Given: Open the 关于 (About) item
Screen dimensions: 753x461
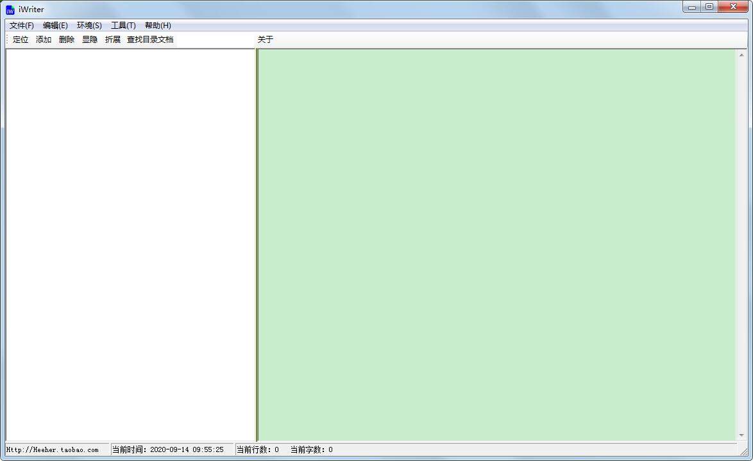Looking at the screenshot, I should [x=265, y=39].
